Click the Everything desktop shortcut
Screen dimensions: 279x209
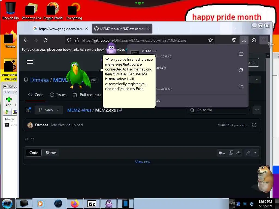(74, 11)
